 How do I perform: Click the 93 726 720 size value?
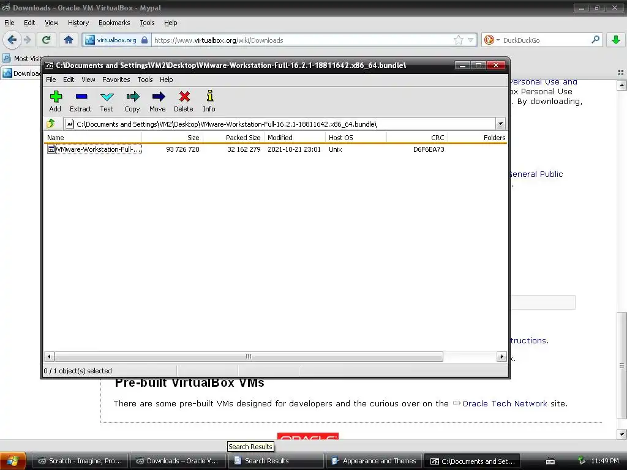click(x=182, y=149)
